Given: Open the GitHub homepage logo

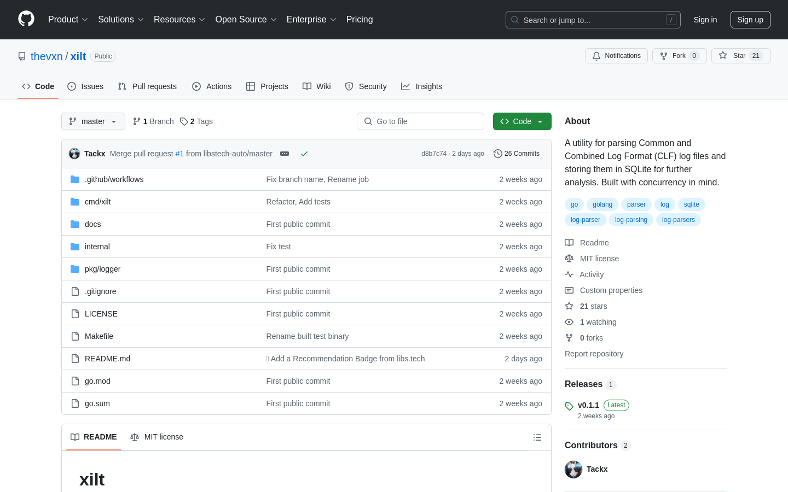Looking at the screenshot, I should point(26,19).
